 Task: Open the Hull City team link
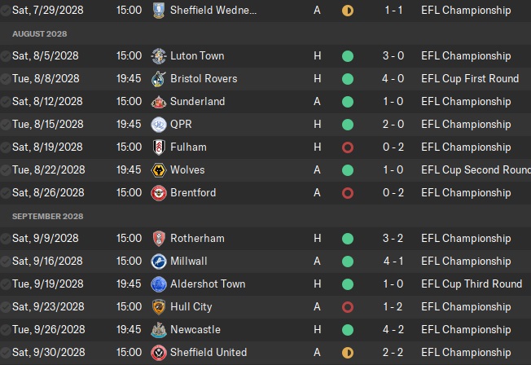191,307
